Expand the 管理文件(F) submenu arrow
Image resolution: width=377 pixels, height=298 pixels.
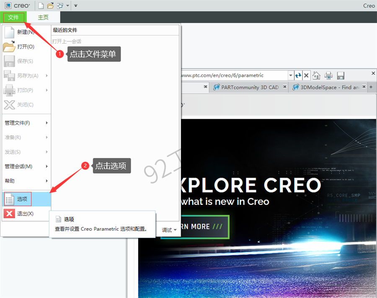[46, 123]
